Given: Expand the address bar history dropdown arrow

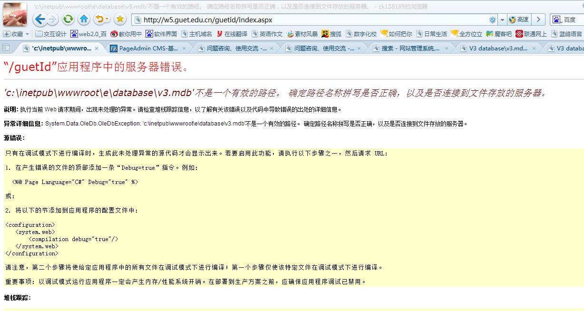Looking at the screenshot, I should [503, 20].
